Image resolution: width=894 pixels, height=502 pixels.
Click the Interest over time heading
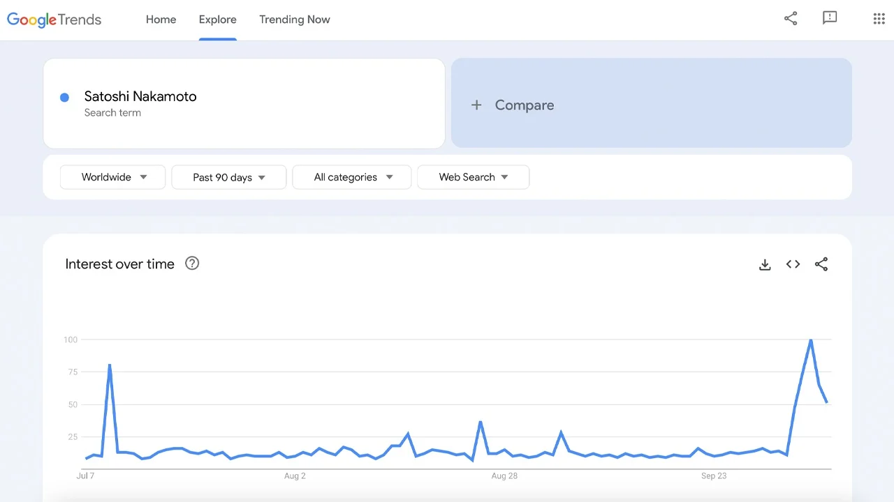pos(119,264)
